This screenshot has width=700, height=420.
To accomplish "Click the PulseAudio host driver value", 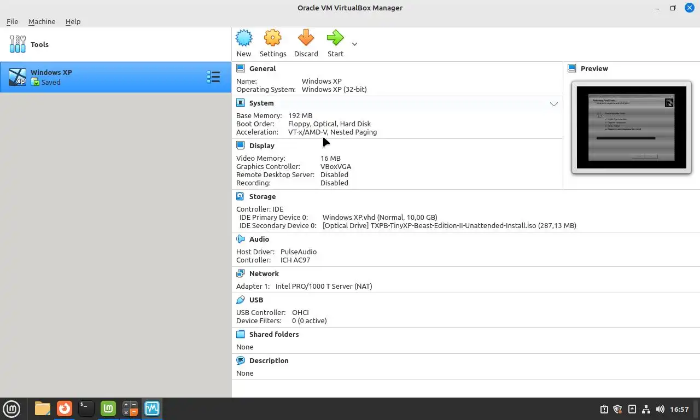I will pyautogui.click(x=299, y=252).
